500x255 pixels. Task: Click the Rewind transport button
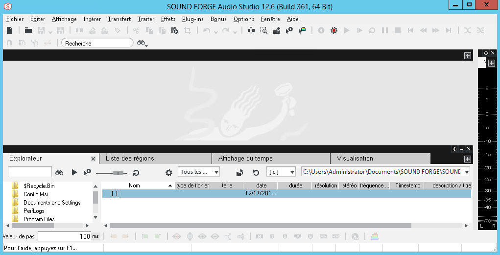pyautogui.click(x=423, y=30)
